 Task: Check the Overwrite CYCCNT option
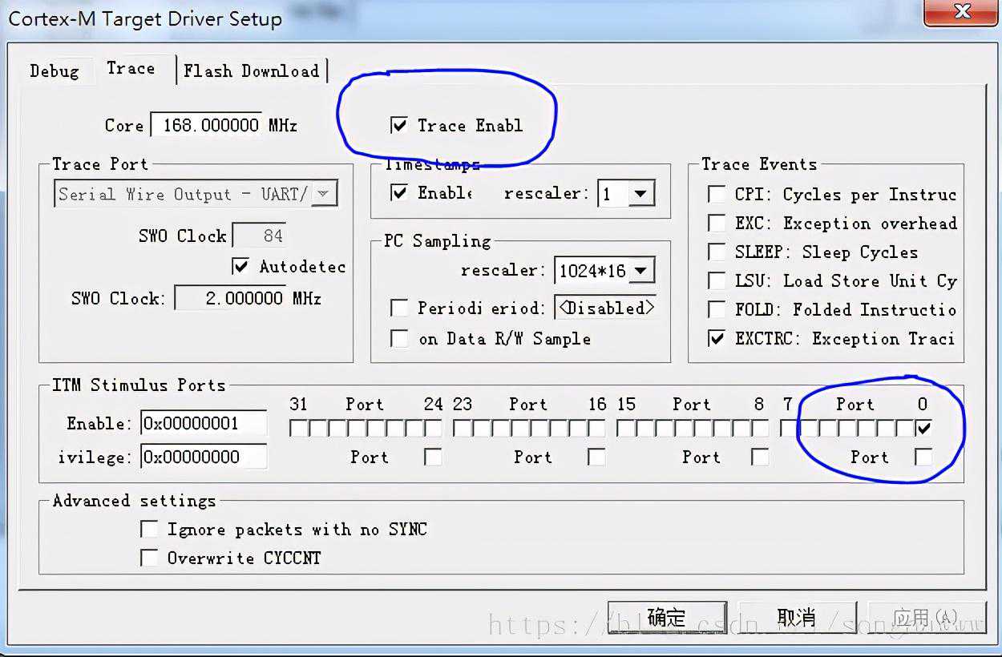(x=149, y=558)
